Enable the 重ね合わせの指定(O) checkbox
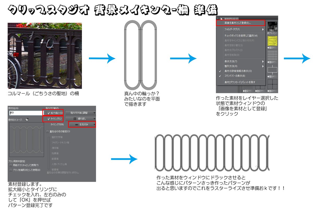This screenshot has width=313, height=221. pyautogui.click(x=47, y=131)
